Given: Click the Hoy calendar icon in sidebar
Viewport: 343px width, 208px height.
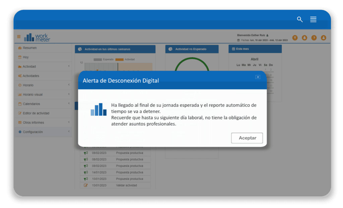Looking at the screenshot, I should (x=20, y=57).
